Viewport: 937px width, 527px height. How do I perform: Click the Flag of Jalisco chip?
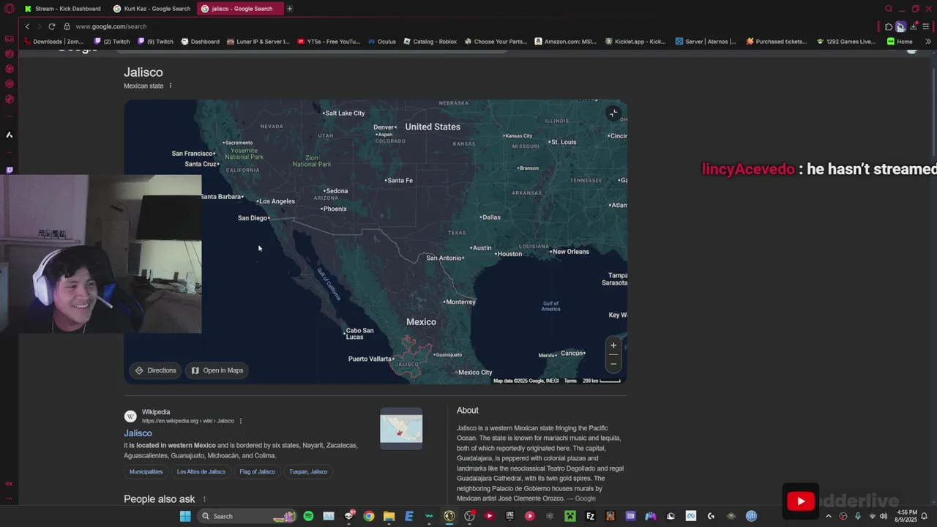(x=257, y=472)
